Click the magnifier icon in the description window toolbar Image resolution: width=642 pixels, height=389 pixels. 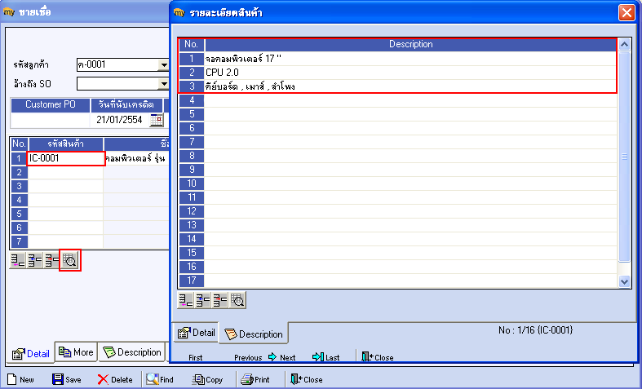click(237, 301)
